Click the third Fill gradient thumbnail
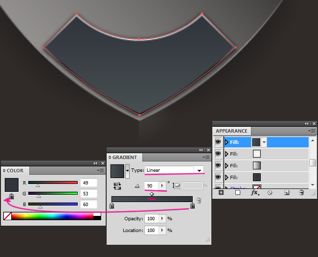Viewport: 318px width, 257px height. point(256,165)
